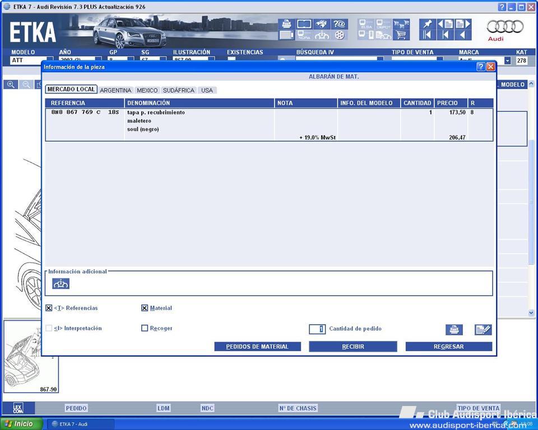Click the zoom out magnifier on the illustration
This screenshot has width=538, height=430.
coord(26,85)
